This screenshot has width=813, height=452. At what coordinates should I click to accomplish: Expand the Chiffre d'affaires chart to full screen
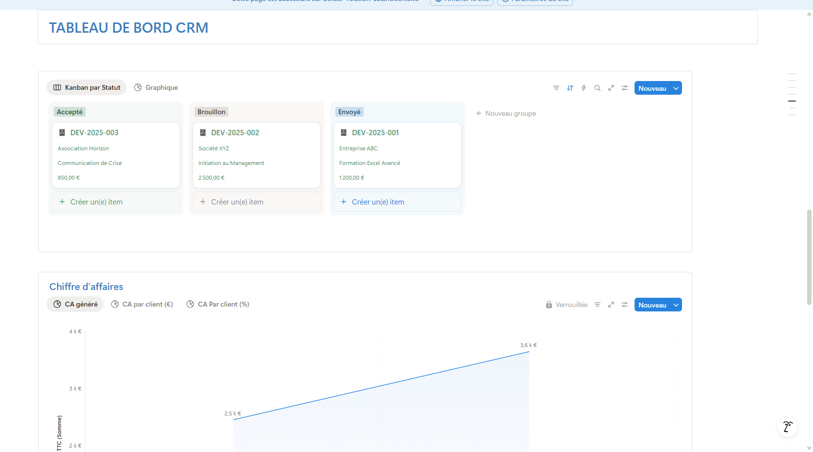[611, 305]
